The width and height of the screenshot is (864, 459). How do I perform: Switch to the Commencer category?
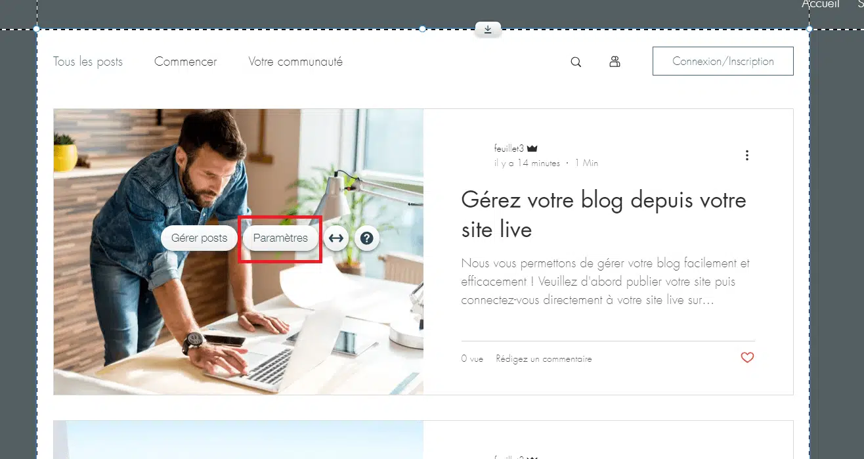pyautogui.click(x=185, y=62)
